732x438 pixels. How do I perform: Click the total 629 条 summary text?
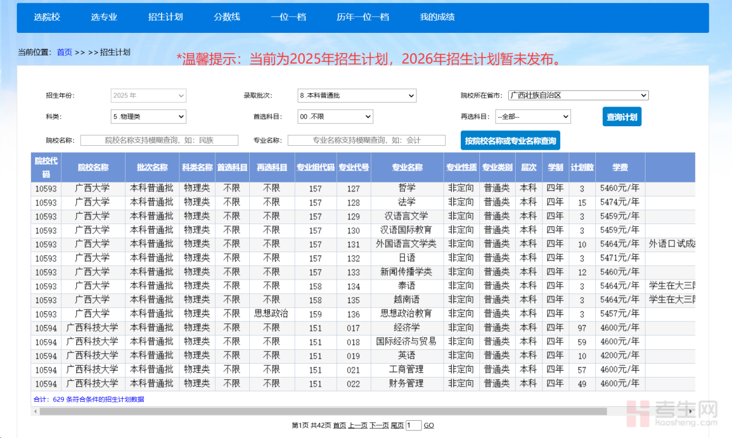[x=89, y=399]
